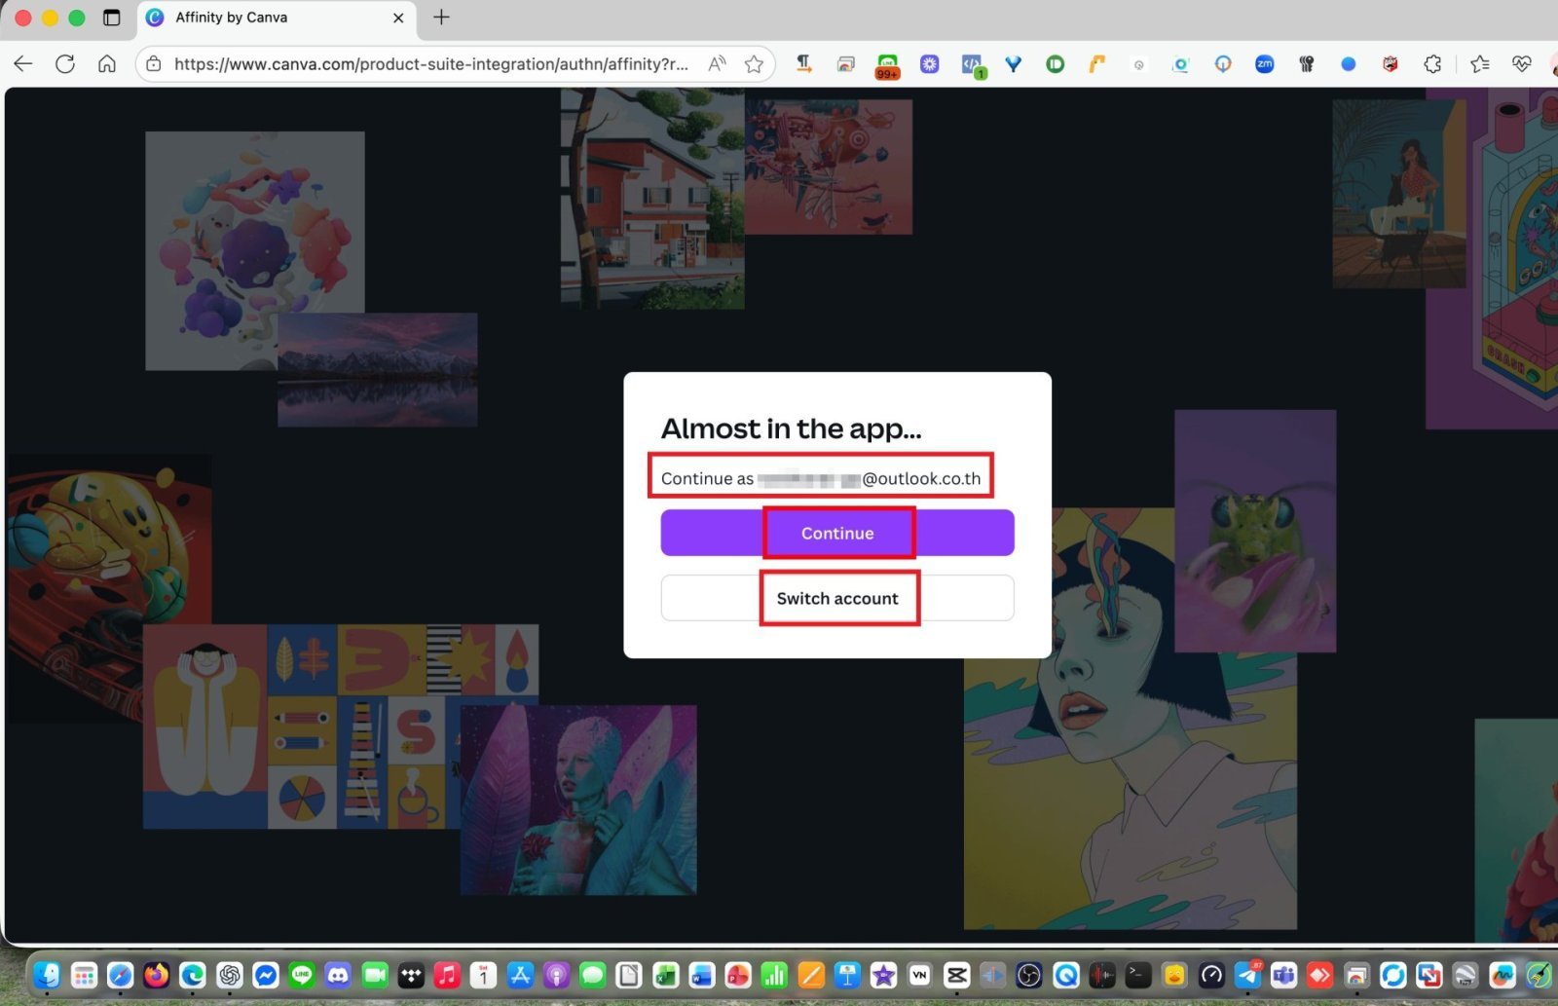The image size is (1558, 1006).
Task: Click the Zoom extension icon
Action: pyautogui.click(x=1264, y=64)
